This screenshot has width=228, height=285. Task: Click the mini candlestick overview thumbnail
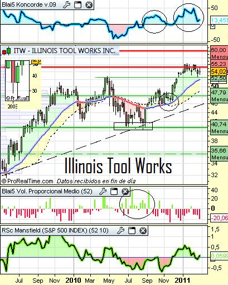tap(17, 80)
